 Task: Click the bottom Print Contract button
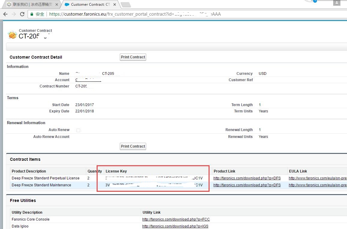(133, 146)
